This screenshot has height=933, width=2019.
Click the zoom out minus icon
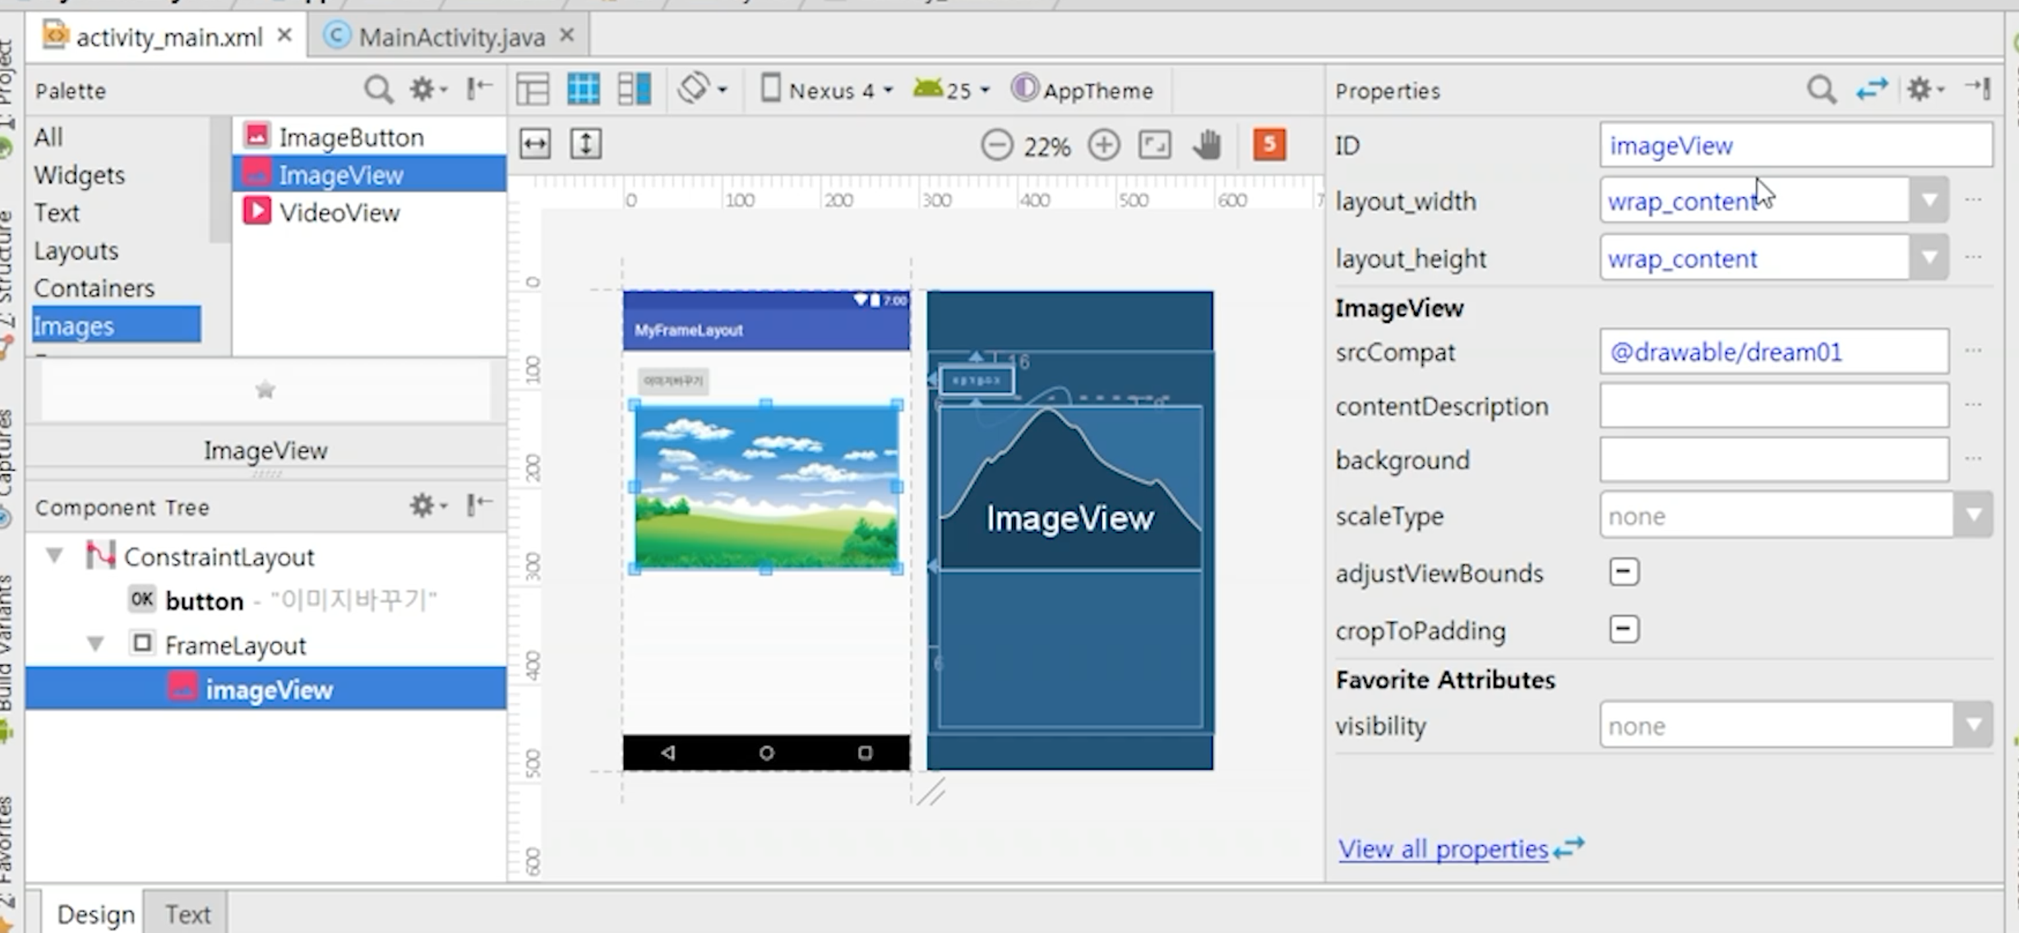pos(997,145)
